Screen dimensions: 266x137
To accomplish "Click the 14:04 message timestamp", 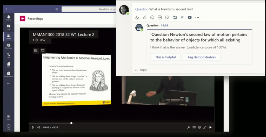I will click(x=164, y=26).
